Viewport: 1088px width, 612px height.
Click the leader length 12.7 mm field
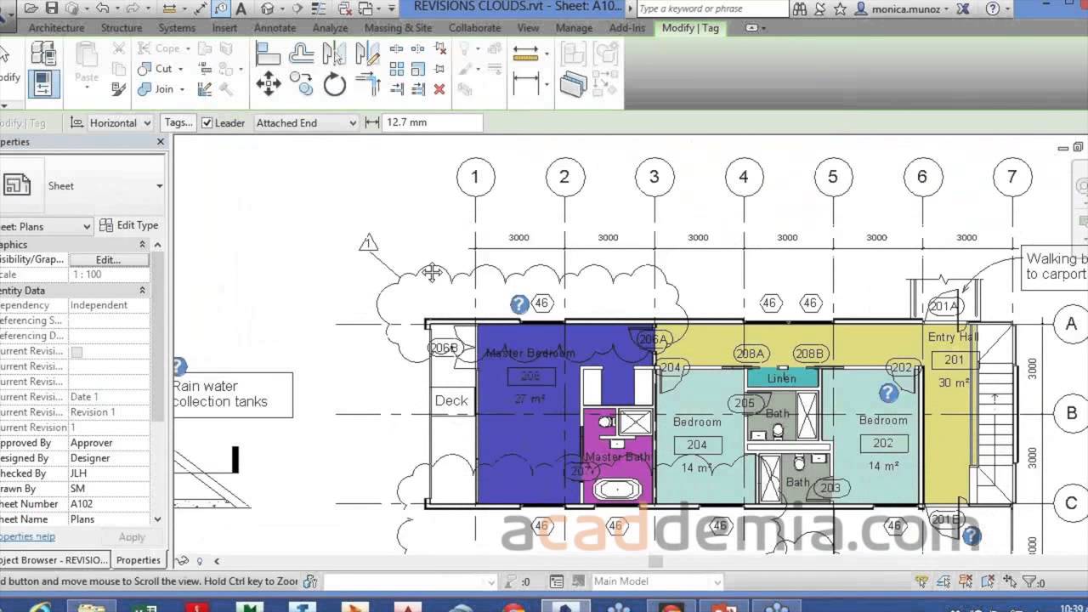tap(433, 123)
